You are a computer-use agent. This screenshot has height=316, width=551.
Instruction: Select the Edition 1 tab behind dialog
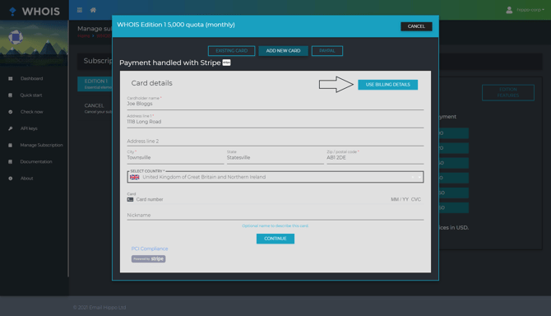point(95,84)
